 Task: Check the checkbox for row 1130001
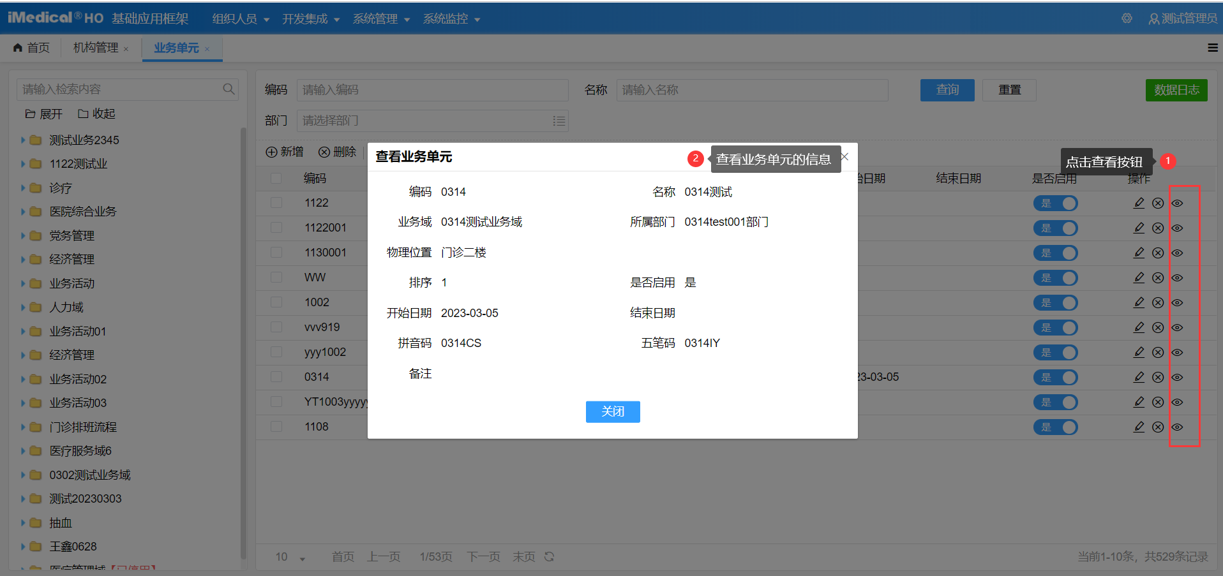pyautogui.click(x=276, y=252)
